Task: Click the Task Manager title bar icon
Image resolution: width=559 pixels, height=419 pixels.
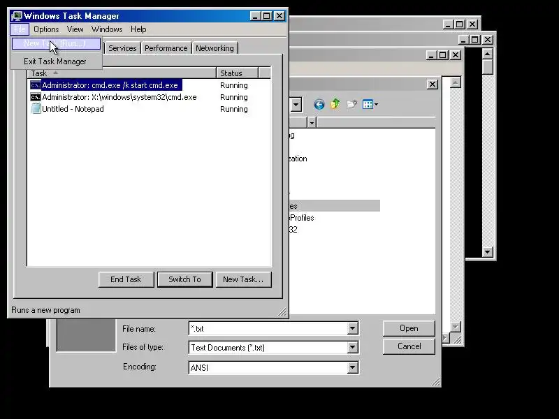Action: [17, 16]
